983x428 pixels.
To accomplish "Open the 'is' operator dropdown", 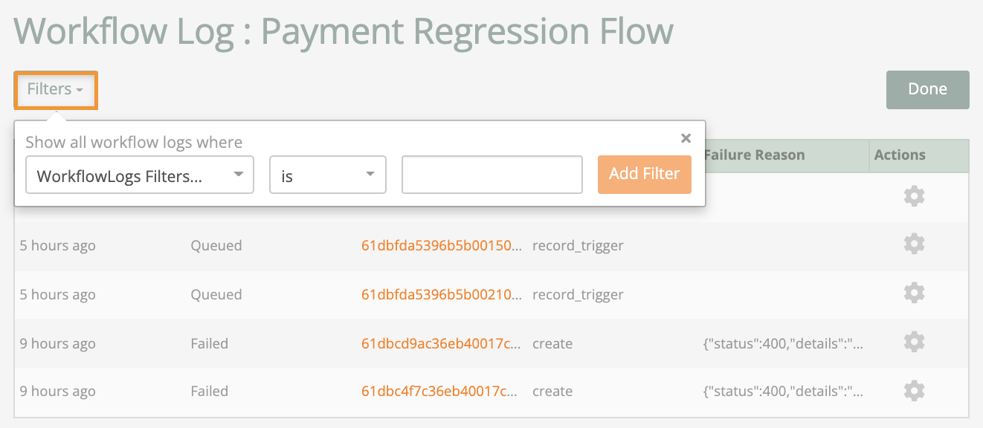I will (x=328, y=175).
